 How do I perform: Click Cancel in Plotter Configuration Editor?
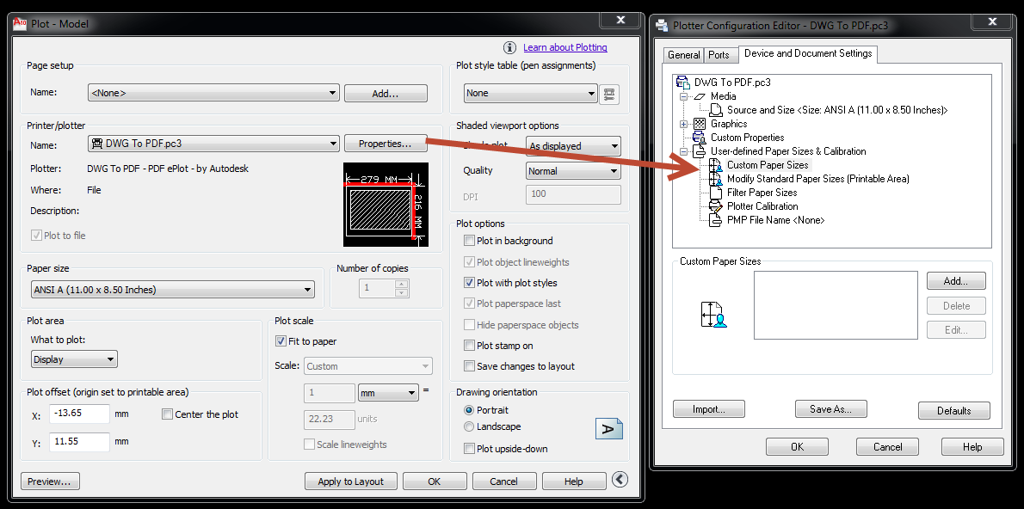pos(887,447)
